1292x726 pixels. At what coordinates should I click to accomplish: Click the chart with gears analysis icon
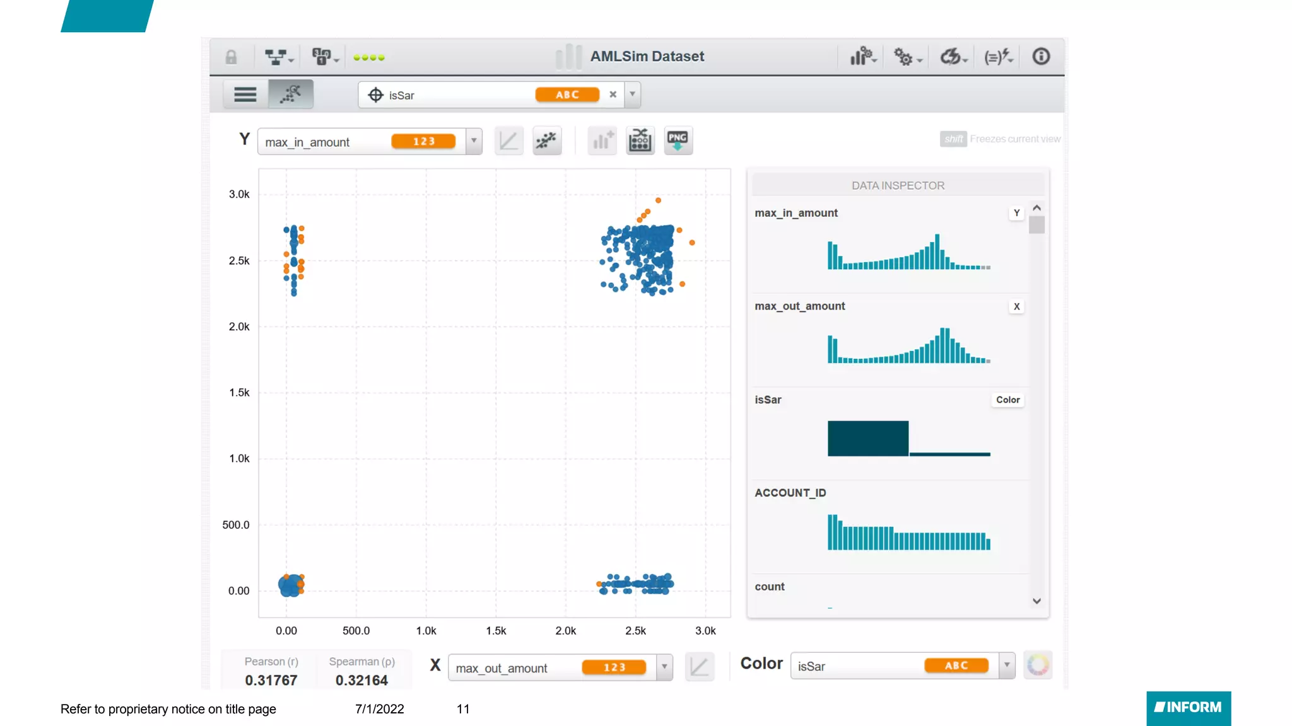[x=862, y=57]
